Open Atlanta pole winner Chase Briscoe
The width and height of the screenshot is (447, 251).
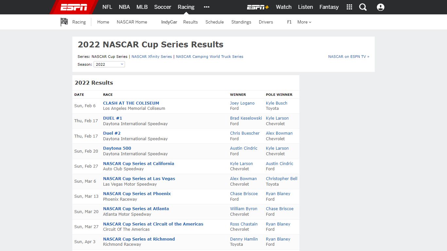point(280,209)
